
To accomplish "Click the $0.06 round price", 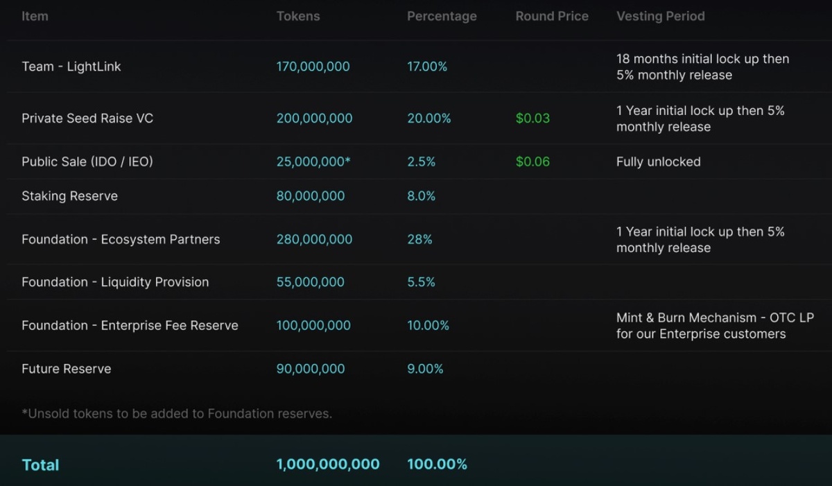I will (x=532, y=162).
